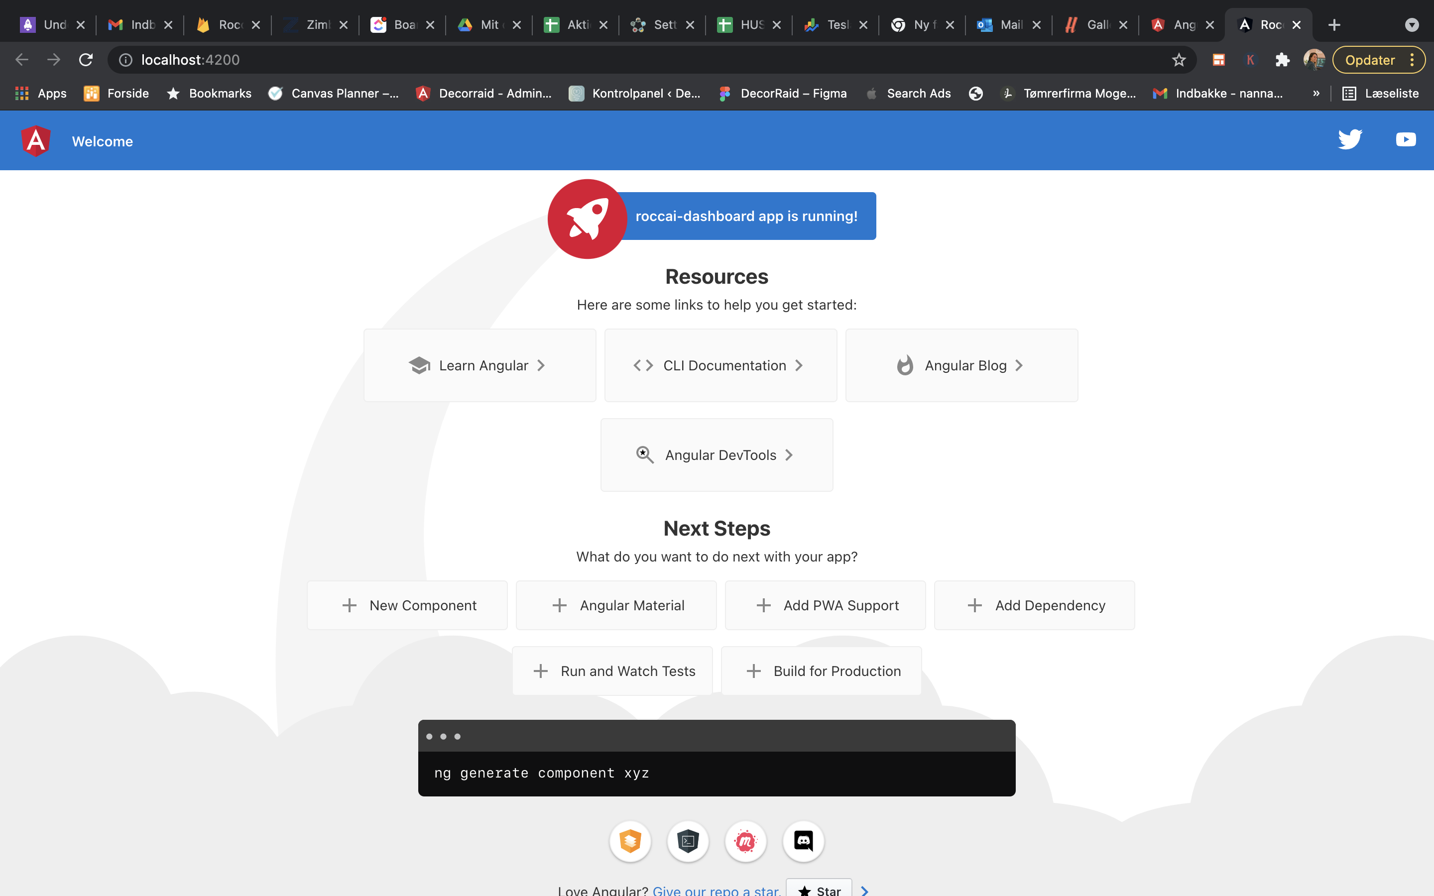
Task: View site information icon in address bar
Action: (x=125, y=60)
